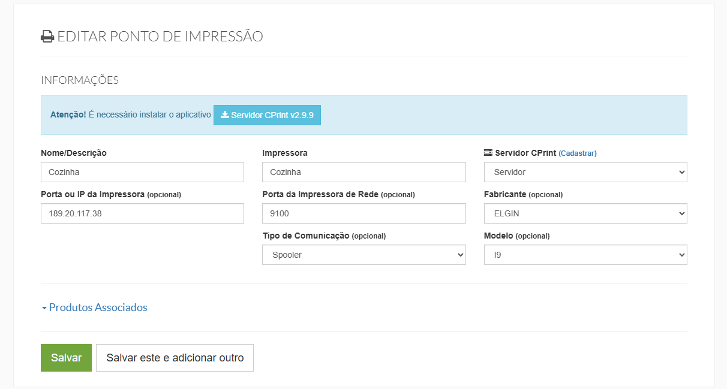This screenshot has width=727, height=389.
Task: Click the Nome/Descrição input field
Action: [x=142, y=172]
